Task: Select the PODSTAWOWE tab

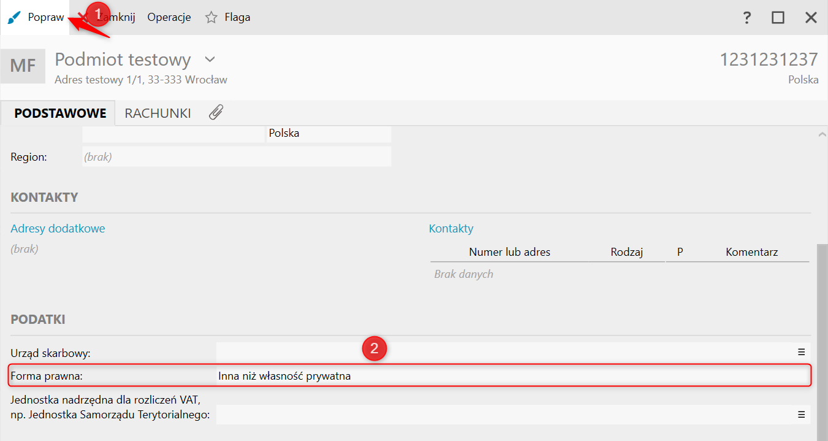Action: tap(60, 113)
